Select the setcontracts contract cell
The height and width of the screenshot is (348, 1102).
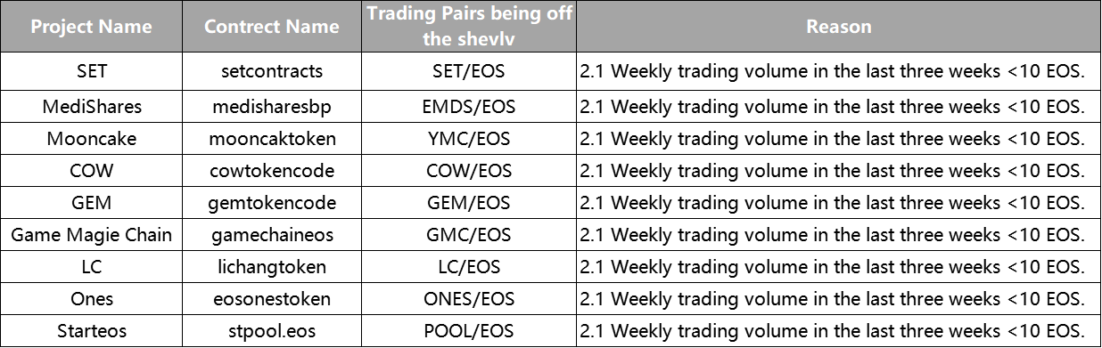(272, 71)
